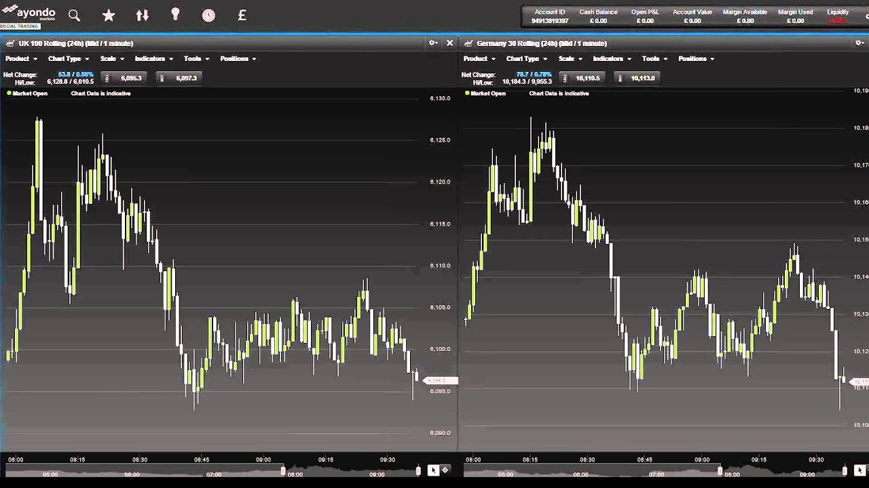Image resolution: width=869 pixels, height=488 pixels.
Task: Click the Open P&L value
Action: click(x=645, y=21)
